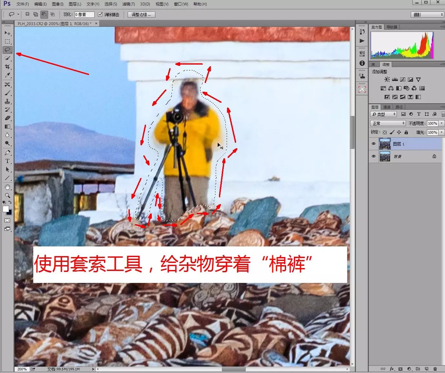Image resolution: width=445 pixels, height=373 pixels.
Task: Toggle visibility of the 背景 layer
Action: tap(374, 157)
